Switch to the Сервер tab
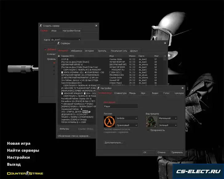Screen dimensions: 224x179 (44, 31)
